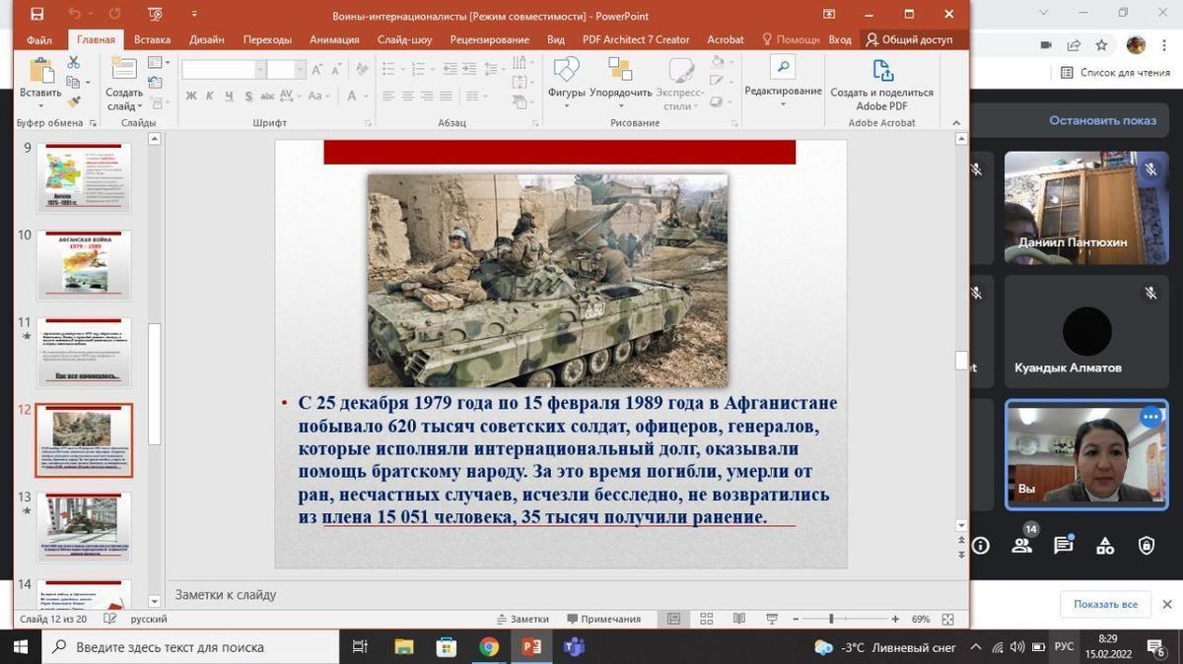Open the Animation ribbon tab
Image resolution: width=1183 pixels, height=664 pixels.
click(333, 39)
